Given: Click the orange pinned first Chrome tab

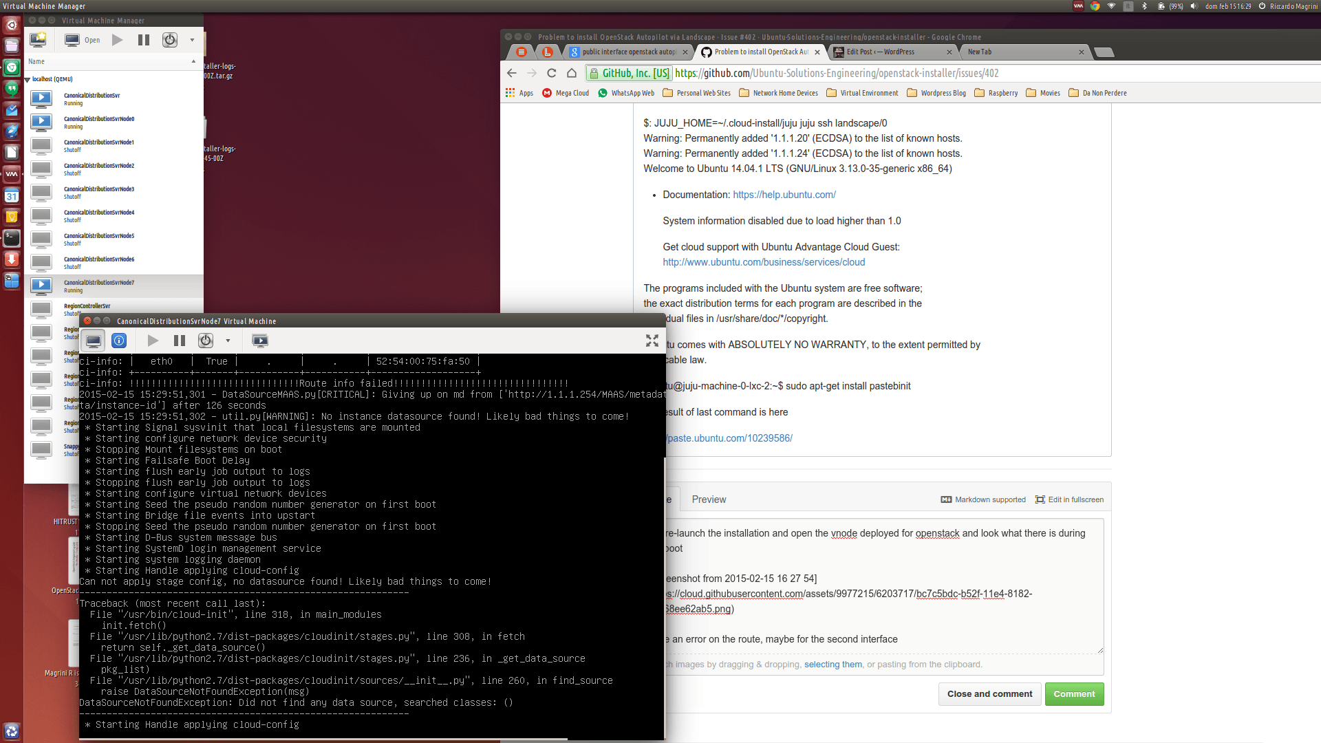Looking at the screenshot, I should [x=522, y=52].
